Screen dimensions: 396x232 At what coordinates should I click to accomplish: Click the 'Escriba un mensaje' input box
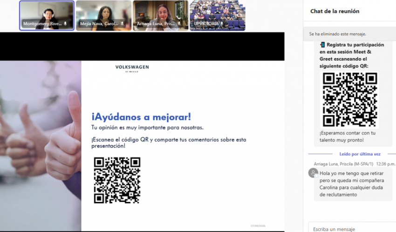(349, 229)
